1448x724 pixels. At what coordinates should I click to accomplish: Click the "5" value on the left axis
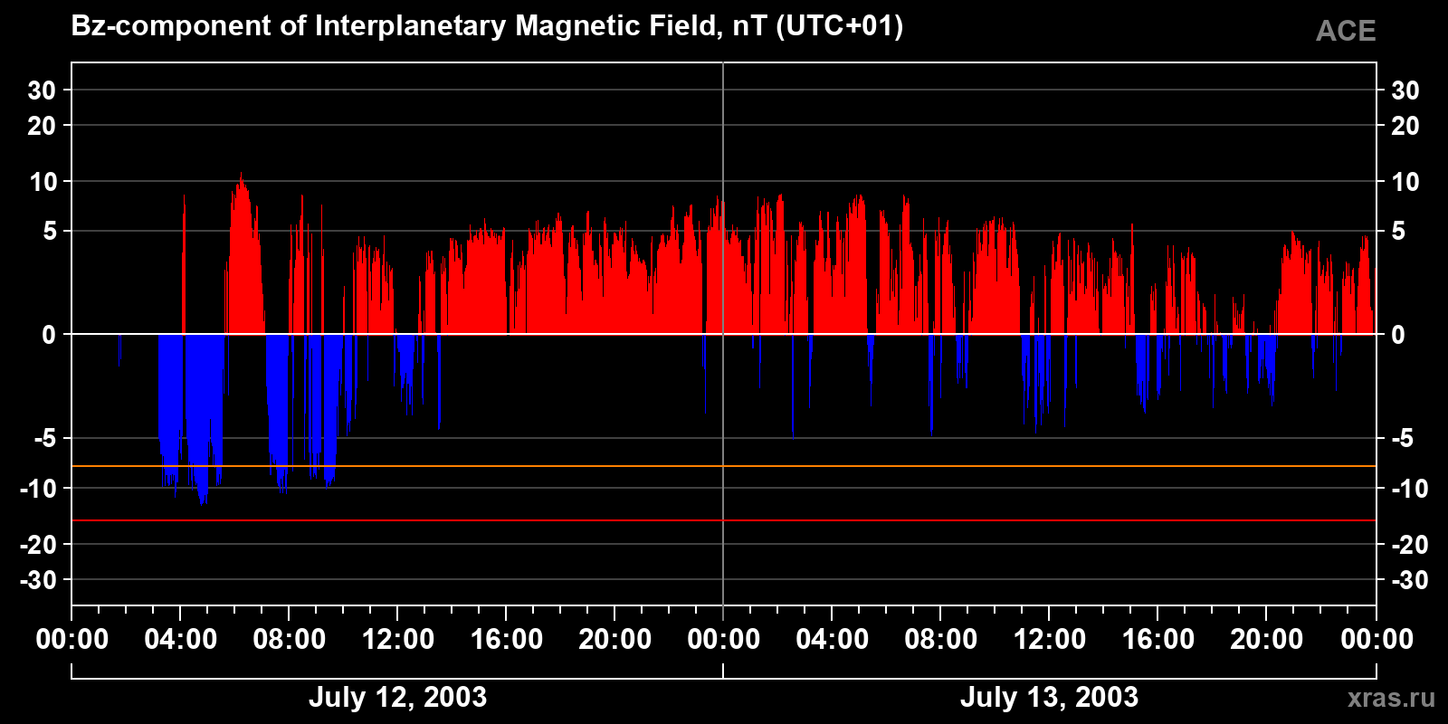pyautogui.click(x=50, y=232)
